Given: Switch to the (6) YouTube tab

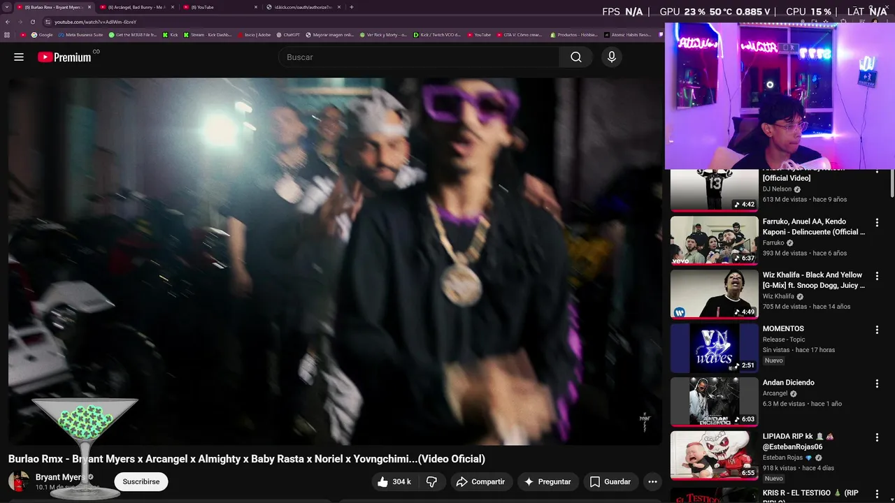Looking at the screenshot, I should (220, 7).
